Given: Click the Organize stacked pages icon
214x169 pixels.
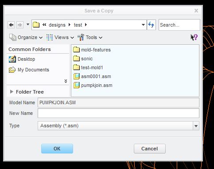Looking at the screenshot, I should (x=13, y=37).
